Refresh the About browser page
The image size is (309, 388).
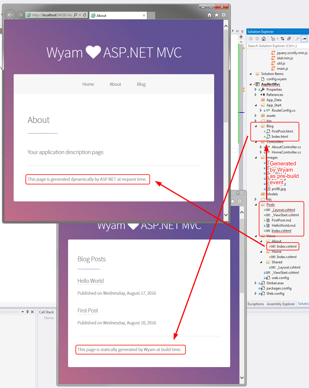tap(85, 15)
